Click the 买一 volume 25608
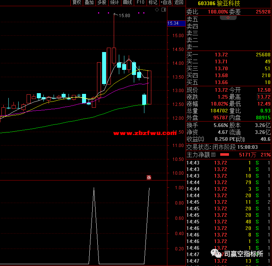 point(263,55)
